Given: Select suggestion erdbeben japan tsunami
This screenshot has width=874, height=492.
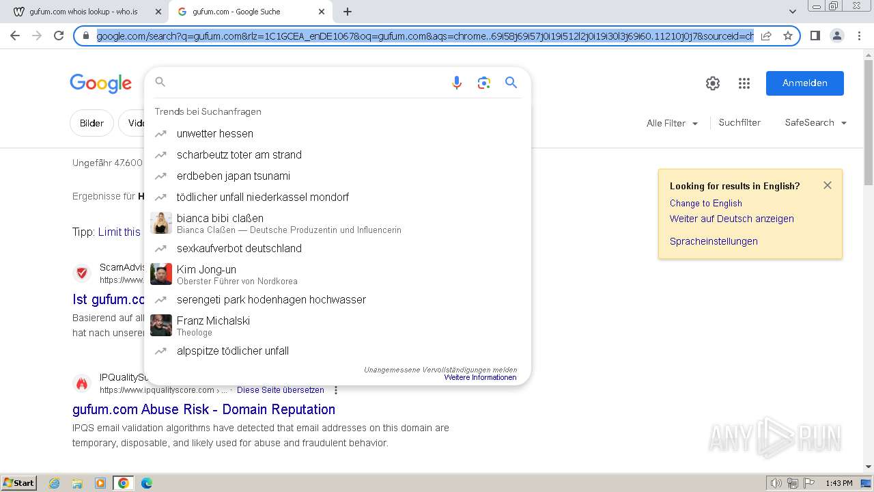Looking at the screenshot, I should pyautogui.click(x=337, y=176).
